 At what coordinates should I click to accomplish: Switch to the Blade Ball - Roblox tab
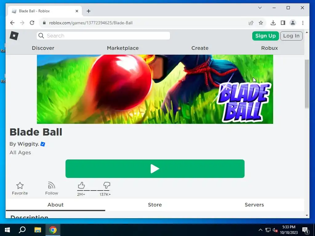click(45, 11)
